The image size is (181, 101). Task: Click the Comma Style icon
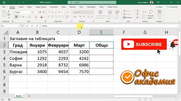84,17
